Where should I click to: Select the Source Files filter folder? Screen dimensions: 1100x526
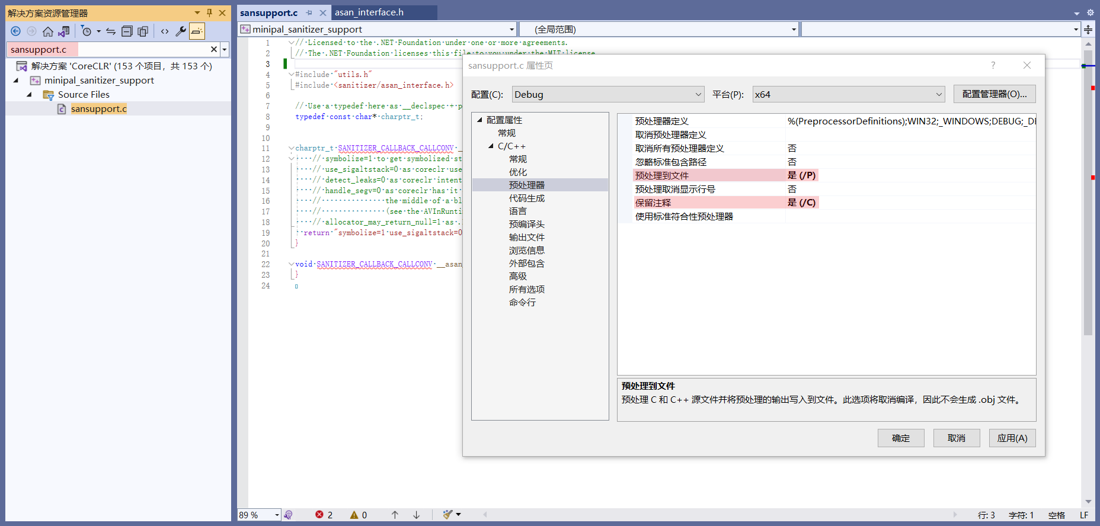84,94
